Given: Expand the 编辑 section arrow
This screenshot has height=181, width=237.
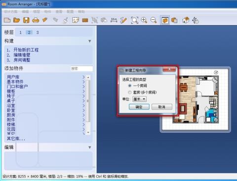Looking at the screenshot, I should 90,147.
